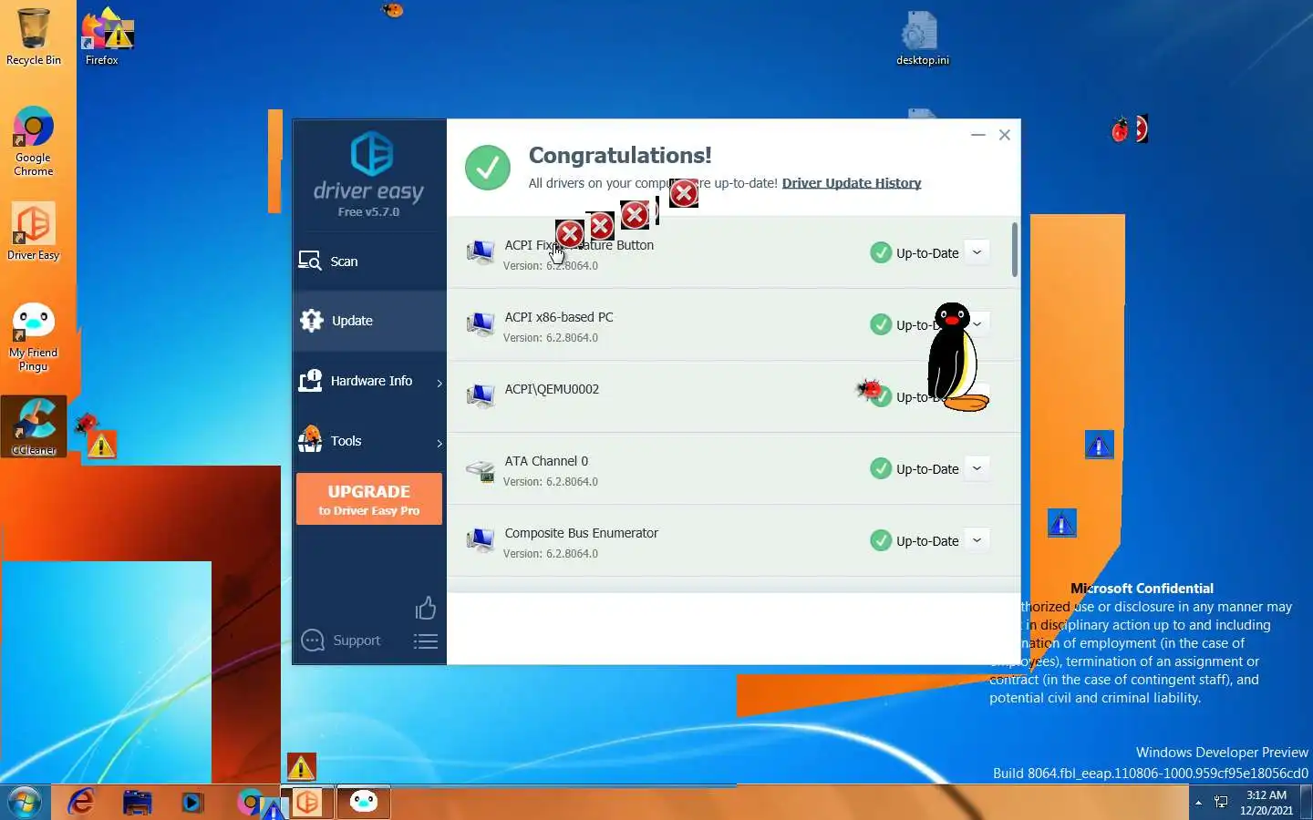The height and width of the screenshot is (820, 1313).
Task: Open Driver Easy desktop shortcut
Action: click(x=34, y=231)
